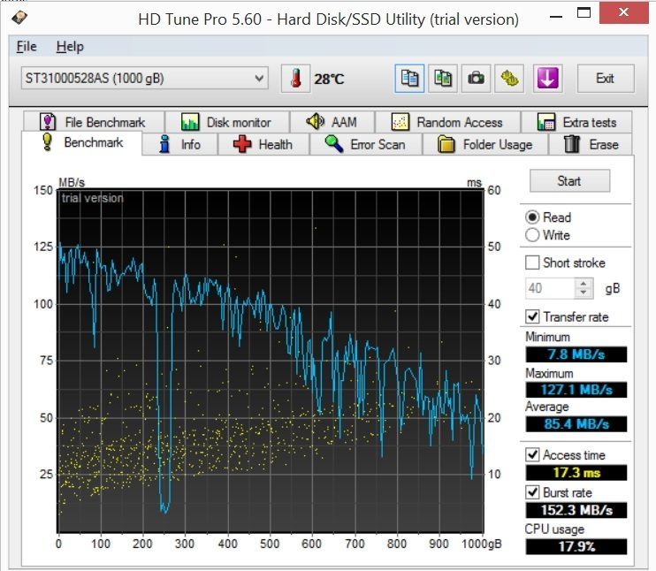
Task: Copy screenshot to clipboard icon
Action: click(x=443, y=78)
